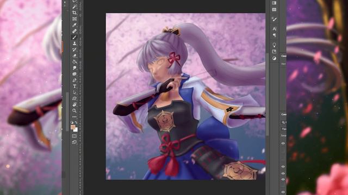
Task: Reset default foreground and background colors
Action: click(x=72, y=122)
